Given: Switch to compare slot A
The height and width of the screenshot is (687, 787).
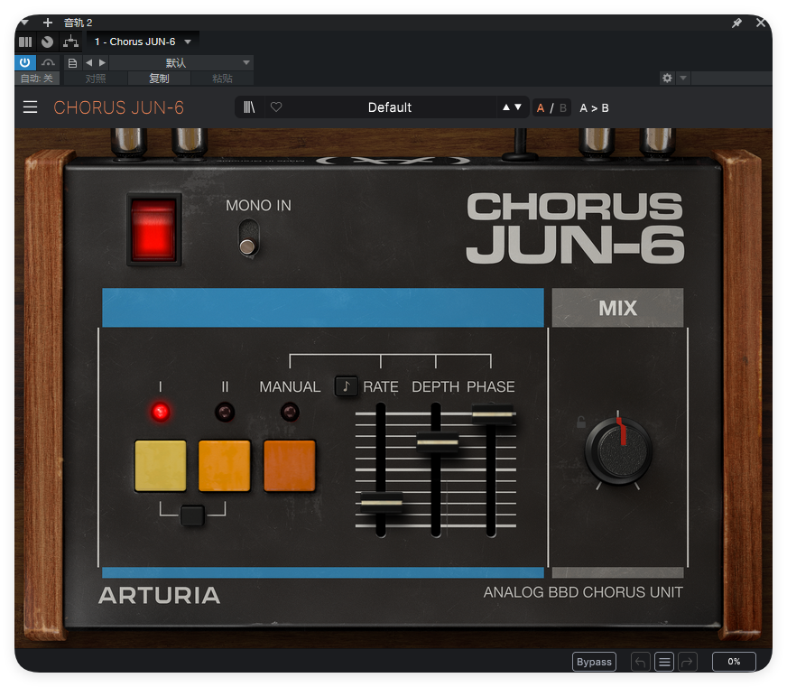Looking at the screenshot, I should [541, 108].
